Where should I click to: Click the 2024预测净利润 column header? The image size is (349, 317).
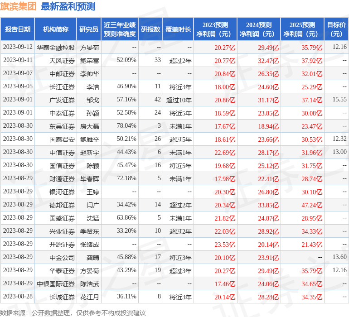(x=259, y=29)
